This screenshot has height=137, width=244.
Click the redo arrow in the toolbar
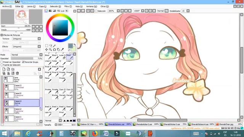pos(83,11)
